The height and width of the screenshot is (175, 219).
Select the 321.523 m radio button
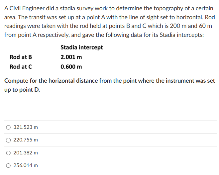tap(8, 127)
